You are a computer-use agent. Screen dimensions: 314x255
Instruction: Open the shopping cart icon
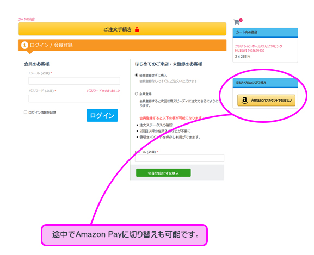[237, 22]
